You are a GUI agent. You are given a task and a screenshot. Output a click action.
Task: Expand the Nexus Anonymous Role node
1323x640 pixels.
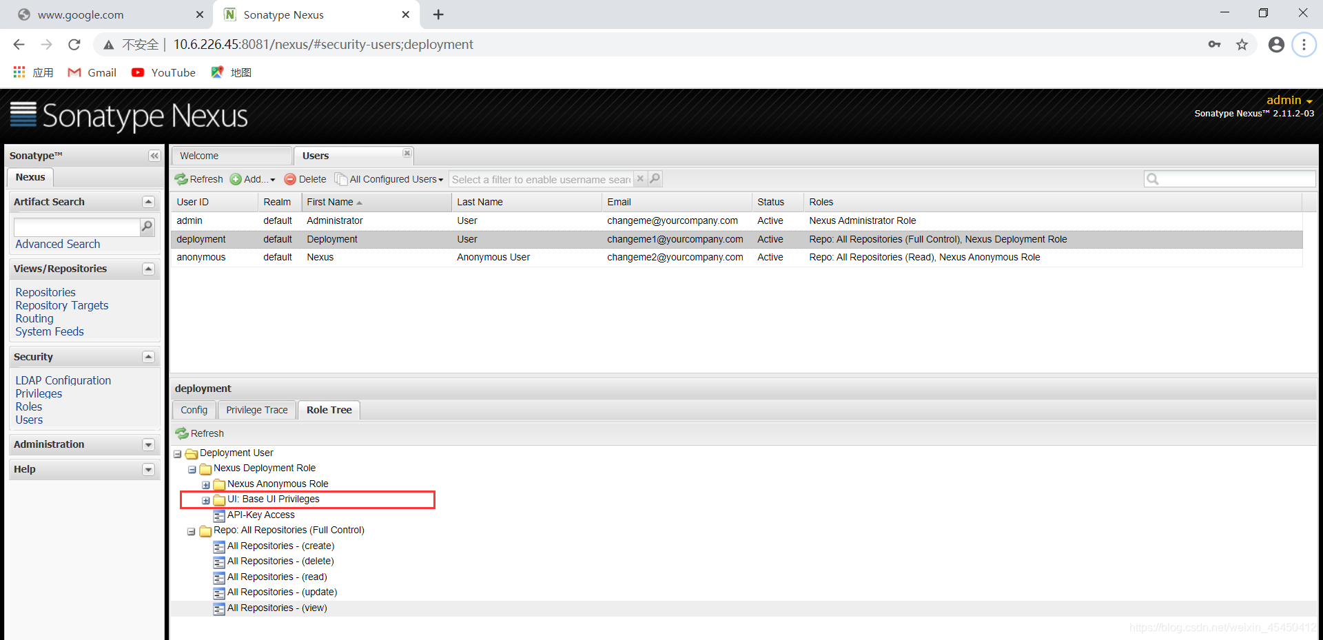205,485
